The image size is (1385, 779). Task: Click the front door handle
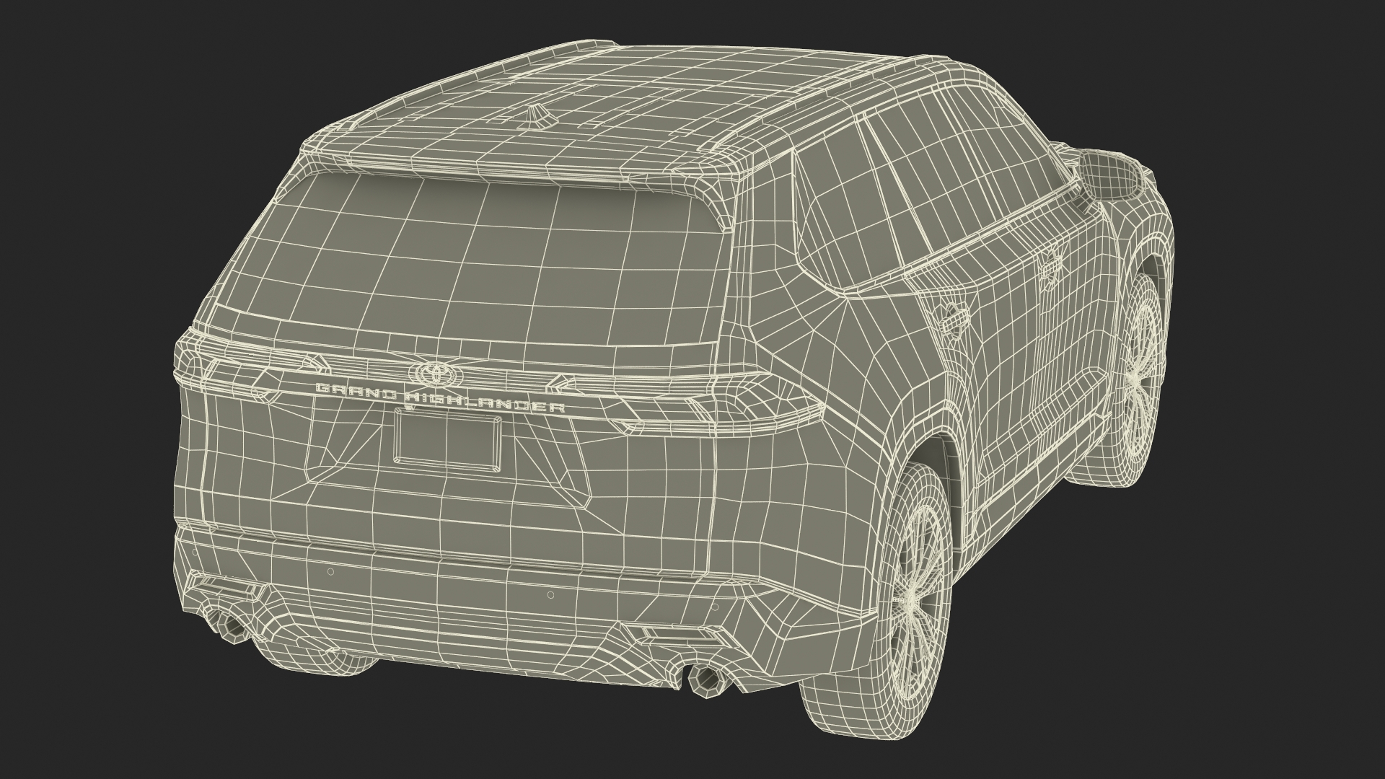point(1050,265)
